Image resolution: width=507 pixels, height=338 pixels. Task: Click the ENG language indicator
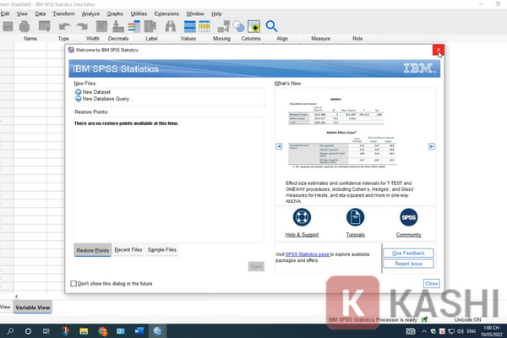(472, 331)
